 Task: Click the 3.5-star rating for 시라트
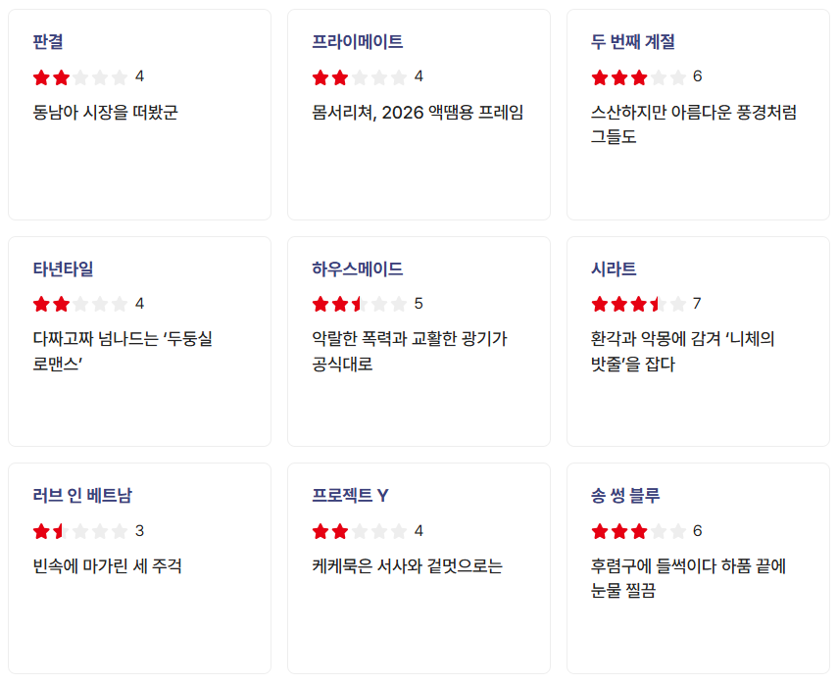coord(639,304)
